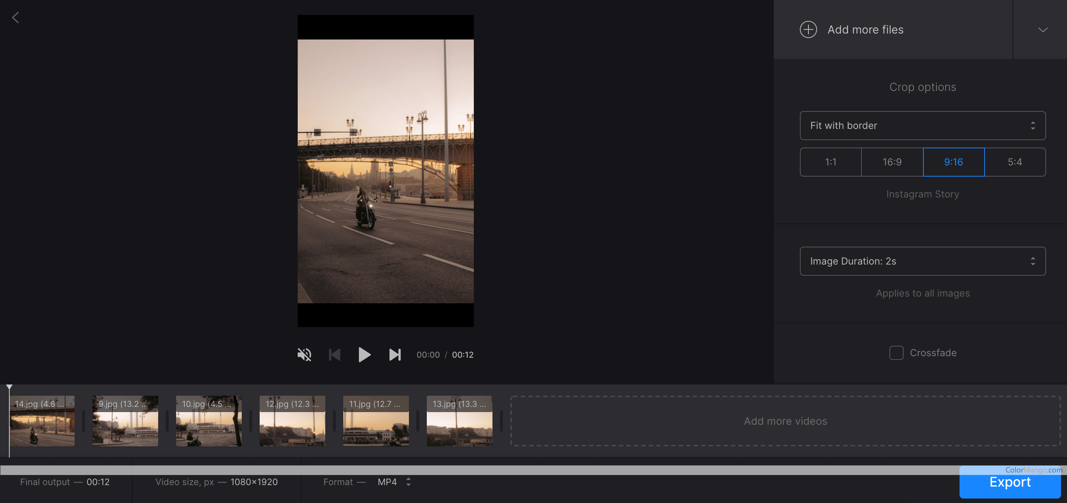Open the Crop options dropdown

[923, 125]
